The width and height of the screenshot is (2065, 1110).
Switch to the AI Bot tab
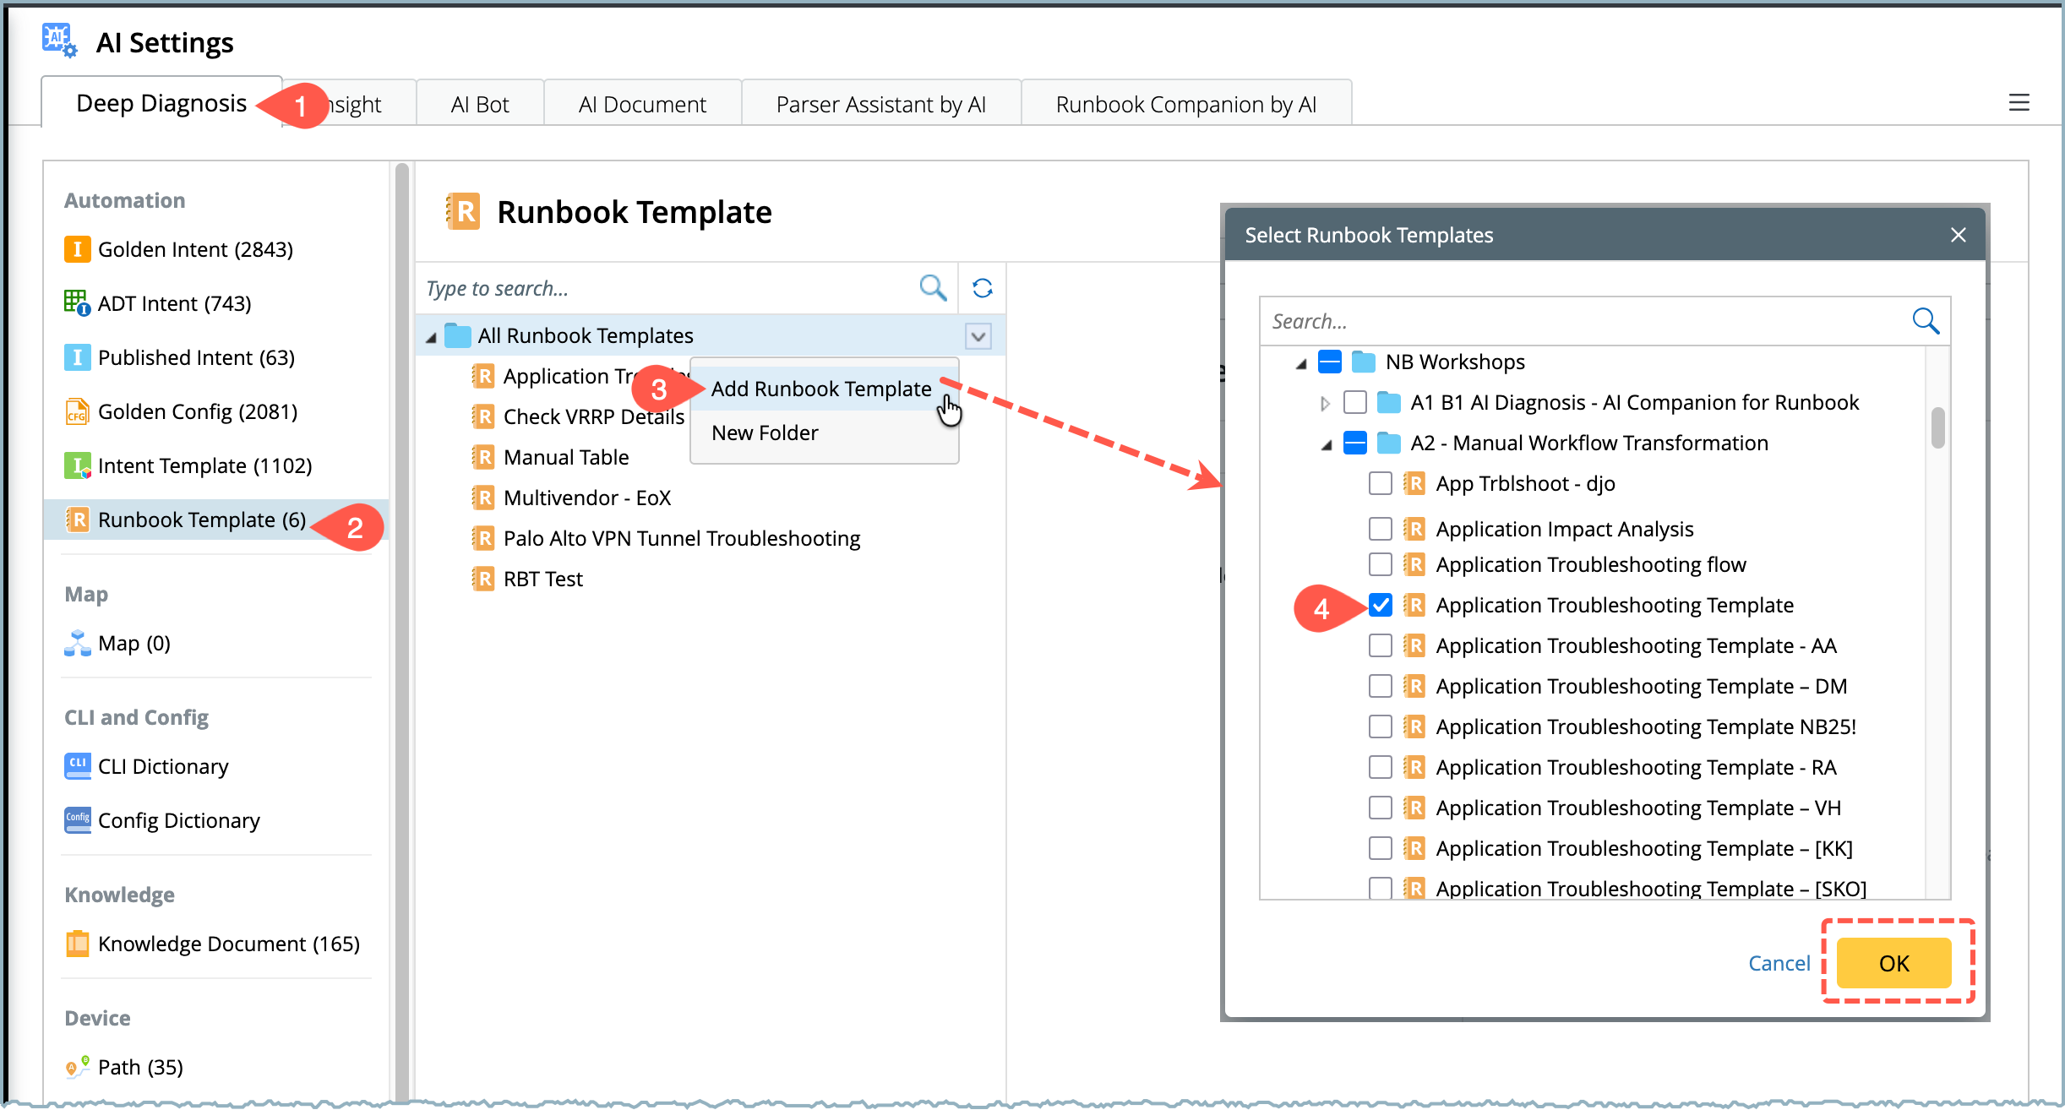coord(479,104)
